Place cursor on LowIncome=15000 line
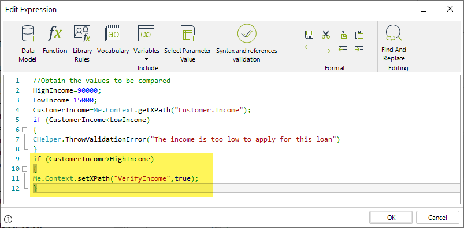This screenshot has height=228, width=464. point(65,100)
